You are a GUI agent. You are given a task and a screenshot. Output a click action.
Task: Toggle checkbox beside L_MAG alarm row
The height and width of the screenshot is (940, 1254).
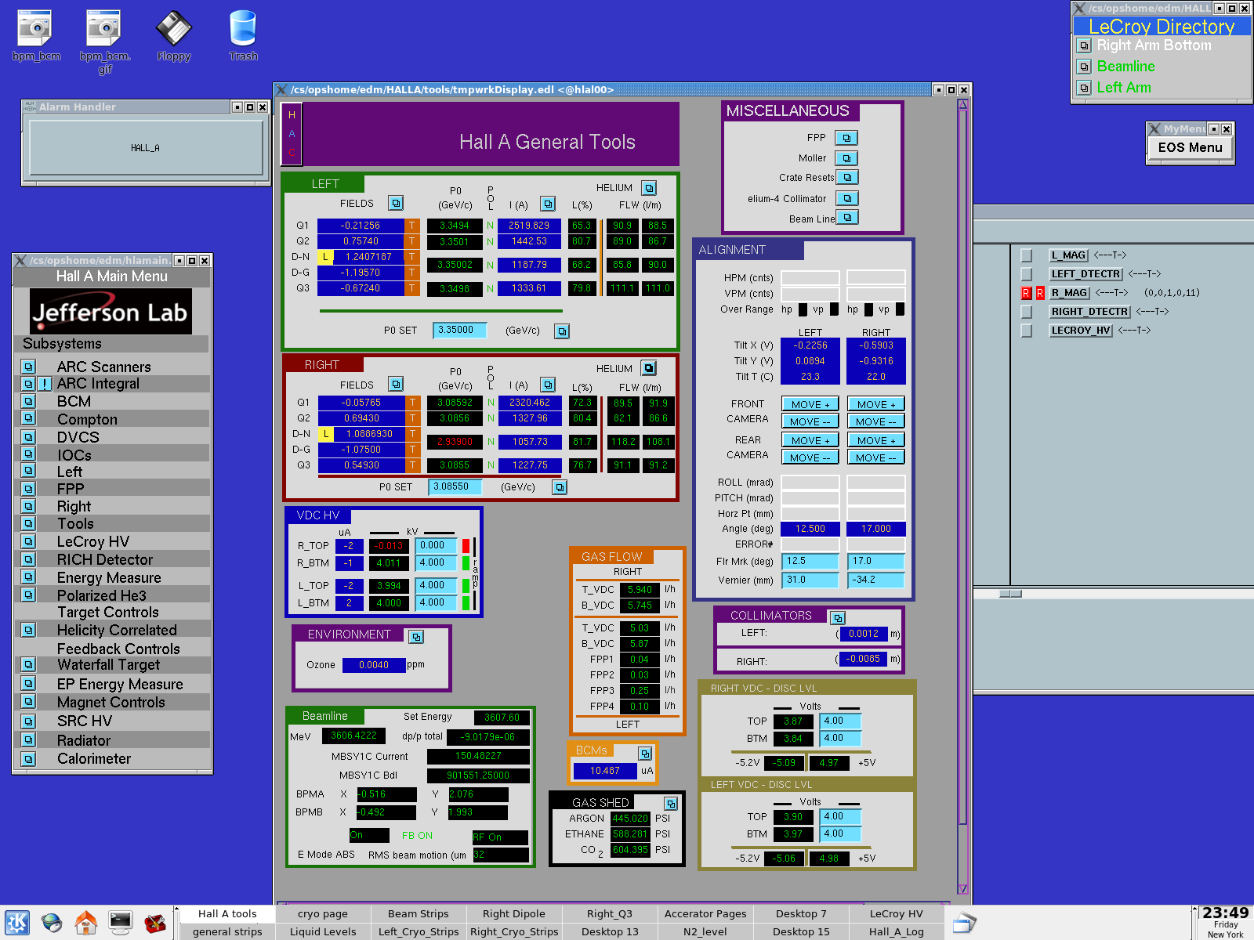pos(1026,255)
